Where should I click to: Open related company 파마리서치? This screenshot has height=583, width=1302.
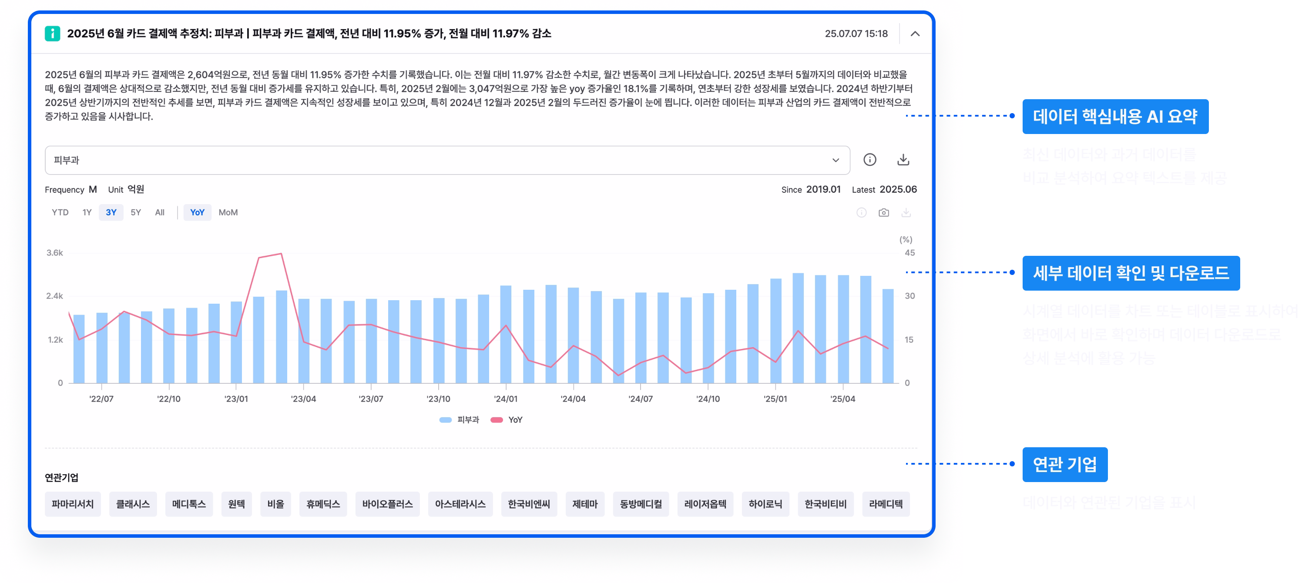click(x=73, y=504)
